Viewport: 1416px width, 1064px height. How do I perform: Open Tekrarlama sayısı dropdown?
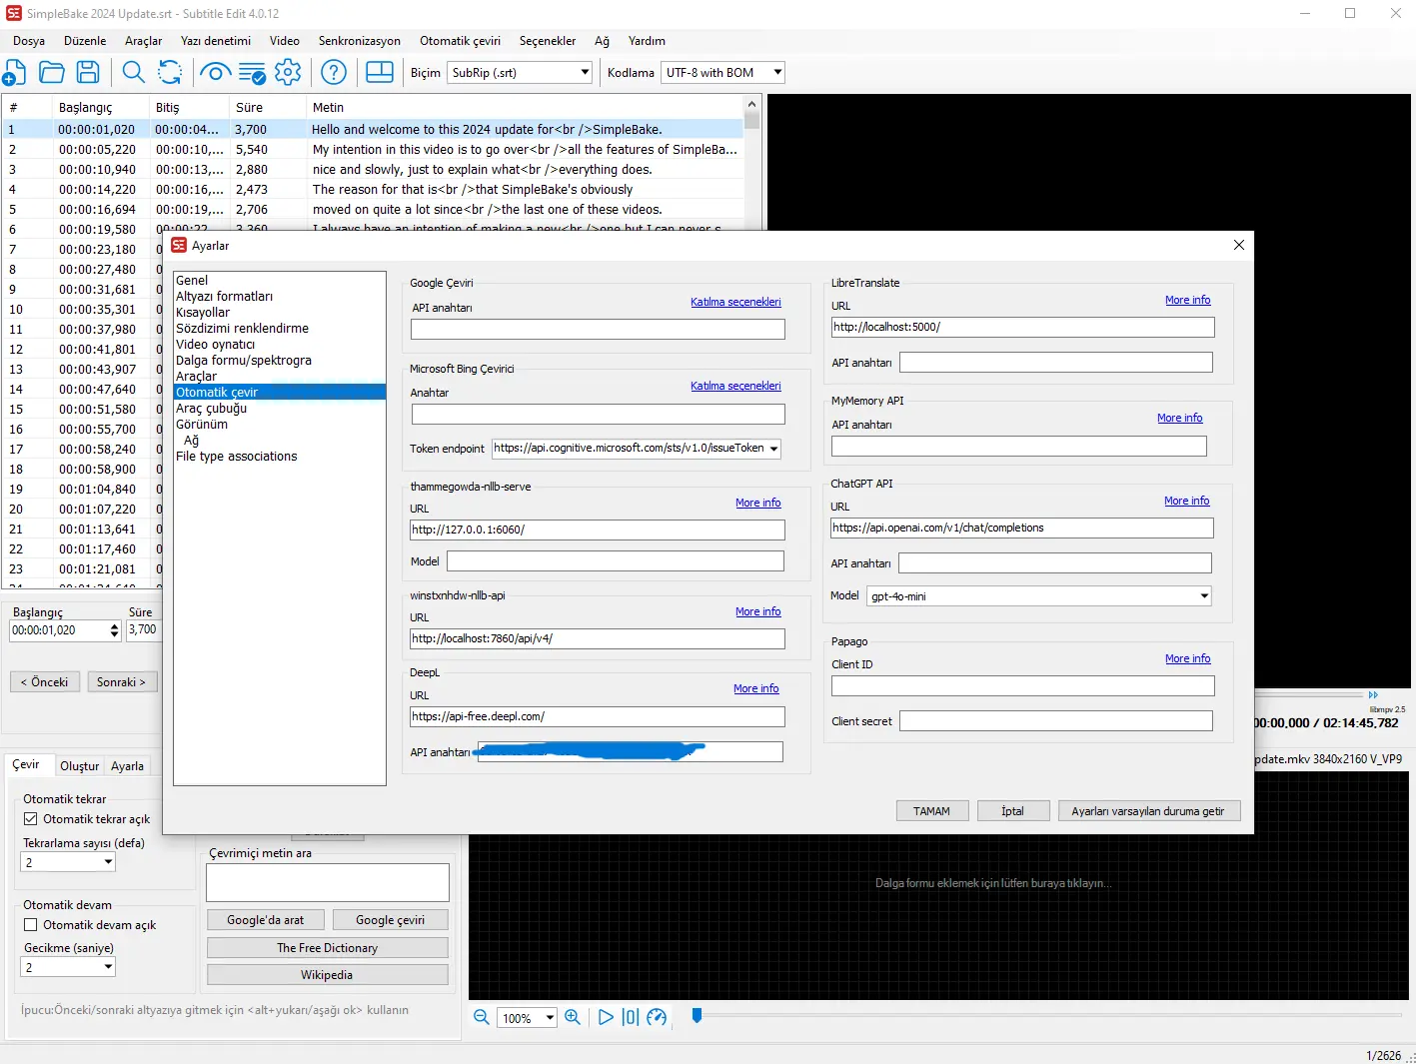click(x=69, y=862)
